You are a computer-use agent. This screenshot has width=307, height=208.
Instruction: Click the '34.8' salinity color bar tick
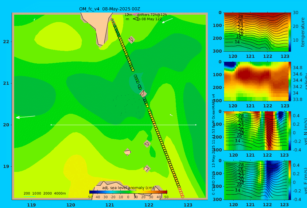297,68
